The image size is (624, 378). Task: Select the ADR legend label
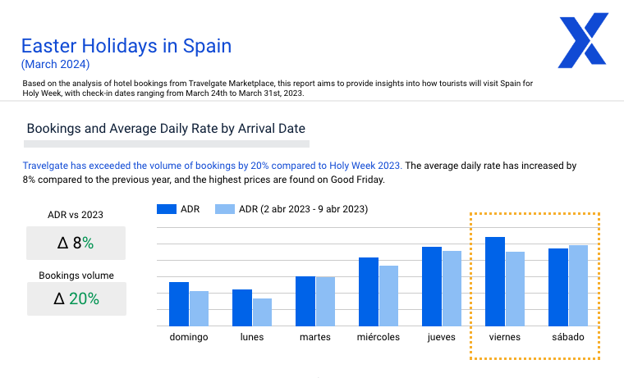[190, 209]
